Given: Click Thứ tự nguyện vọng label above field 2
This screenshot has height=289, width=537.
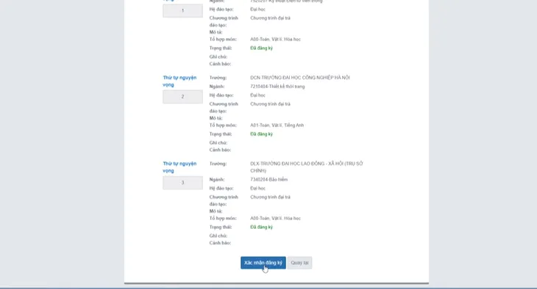Looking at the screenshot, I should coord(179,81).
